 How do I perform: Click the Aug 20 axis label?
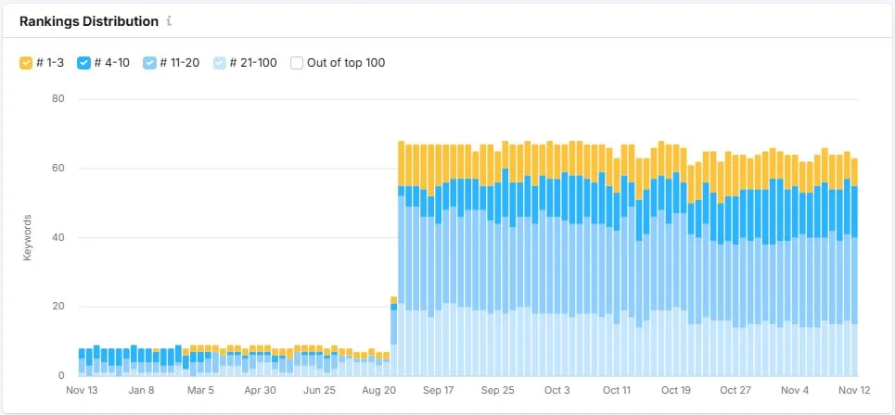[377, 391]
